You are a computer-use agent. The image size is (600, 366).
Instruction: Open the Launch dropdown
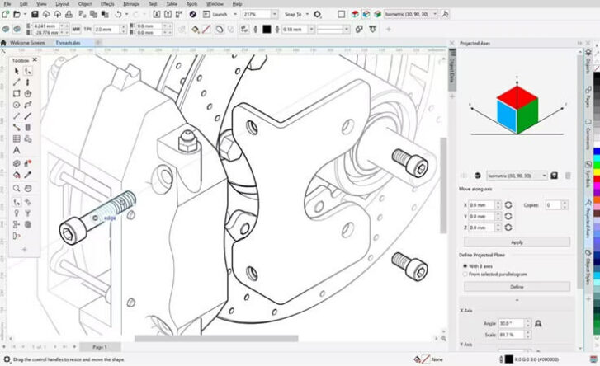(x=235, y=14)
